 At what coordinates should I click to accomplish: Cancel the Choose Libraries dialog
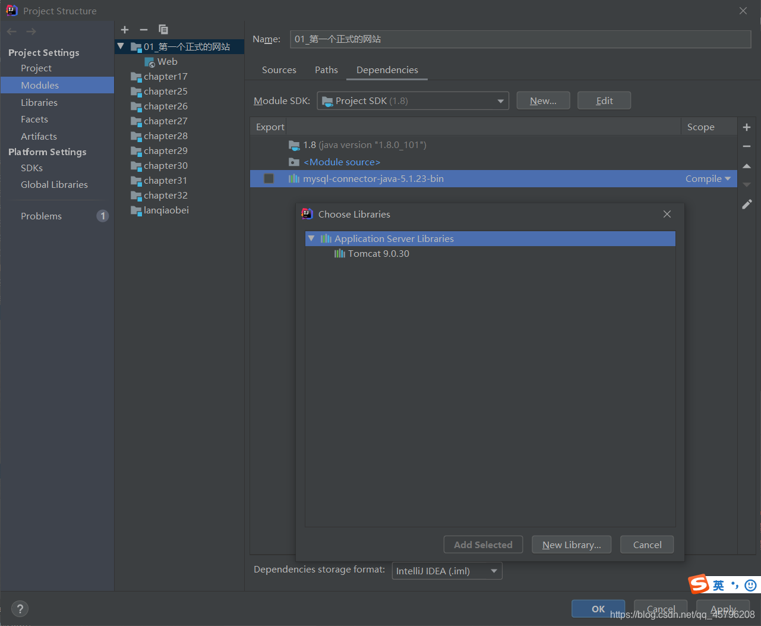[647, 545]
